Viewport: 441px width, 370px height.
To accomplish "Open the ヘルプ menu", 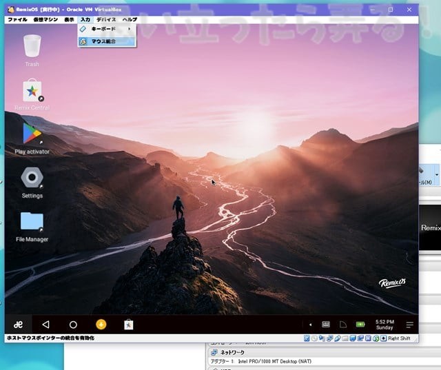I will (x=130, y=19).
